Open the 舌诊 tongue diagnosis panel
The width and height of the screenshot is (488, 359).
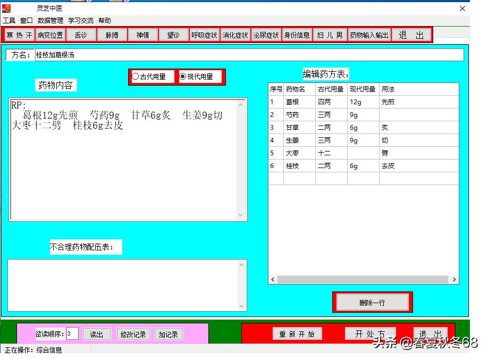(81, 35)
